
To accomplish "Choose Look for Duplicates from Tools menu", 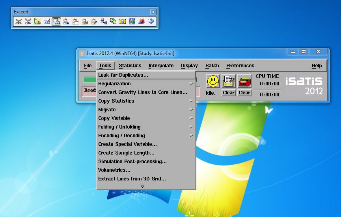I will (146, 75).
